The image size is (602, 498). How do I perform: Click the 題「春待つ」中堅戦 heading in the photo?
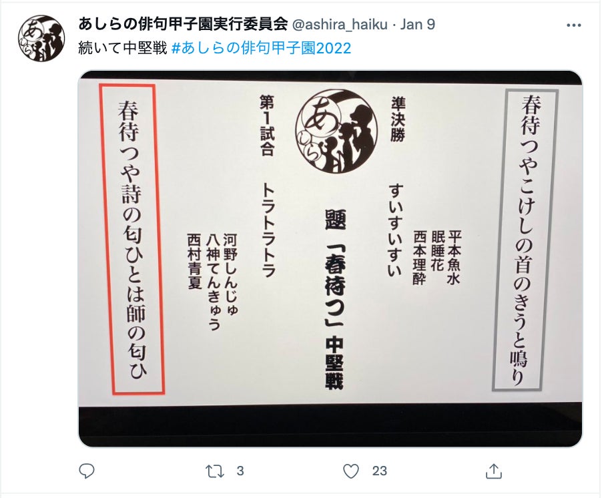pos(334,300)
